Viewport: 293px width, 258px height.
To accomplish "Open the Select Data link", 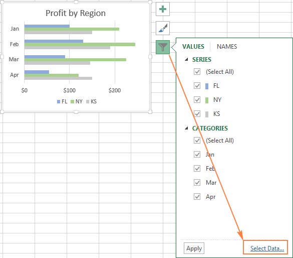I will tap(267, 248).
